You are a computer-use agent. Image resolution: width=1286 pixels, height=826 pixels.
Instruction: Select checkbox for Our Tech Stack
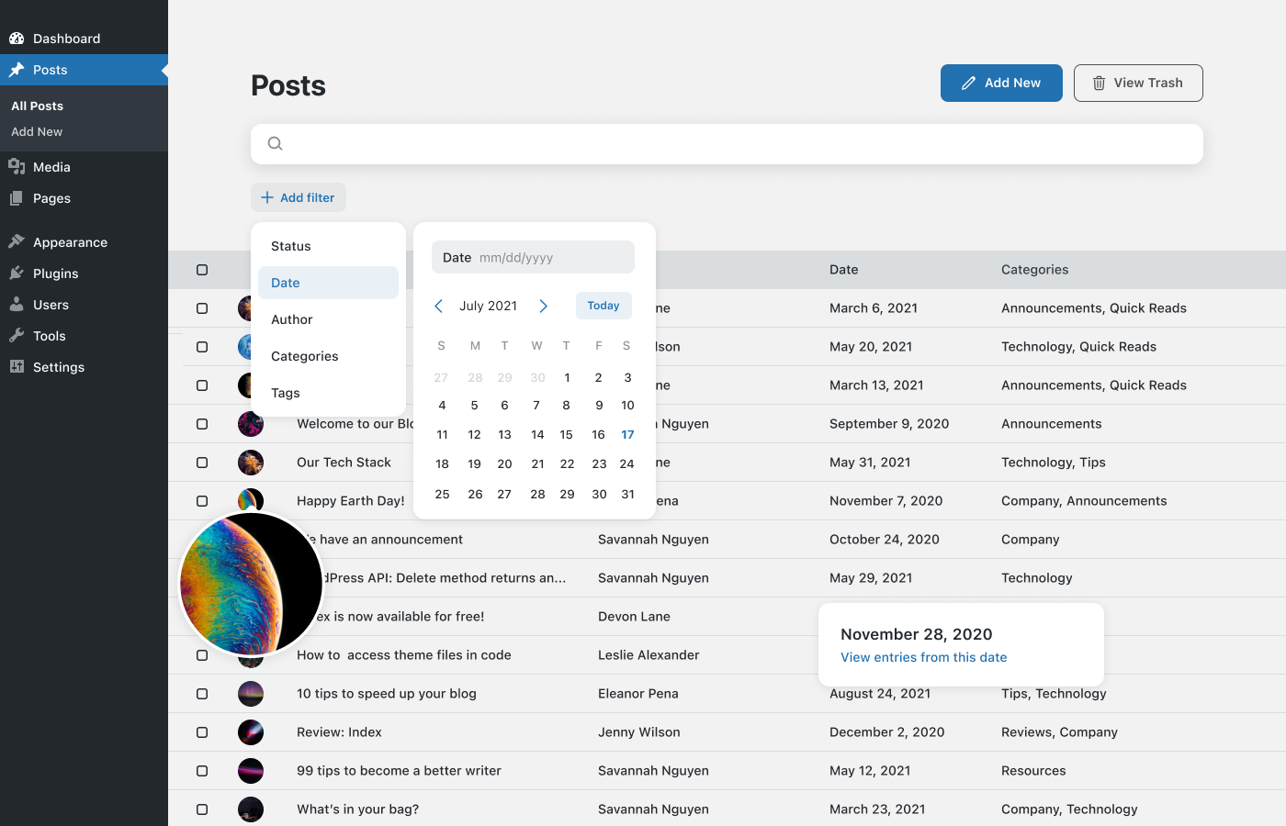point(202,463)
